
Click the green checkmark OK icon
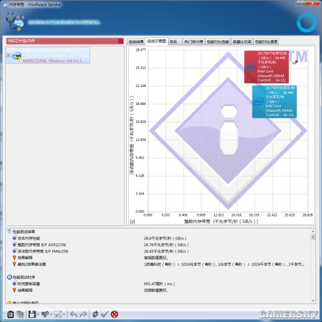tap(104, 314)
